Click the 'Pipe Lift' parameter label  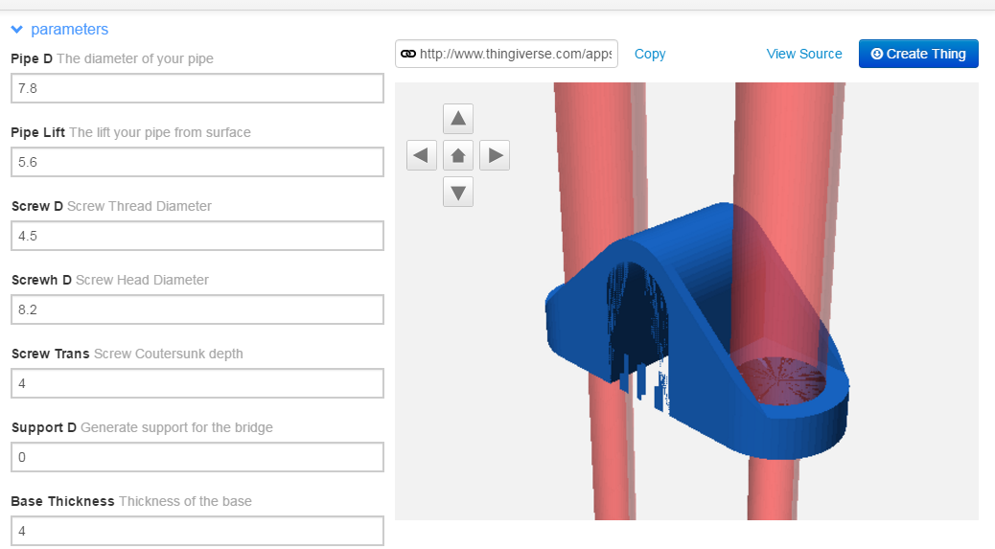click(38, 132)
